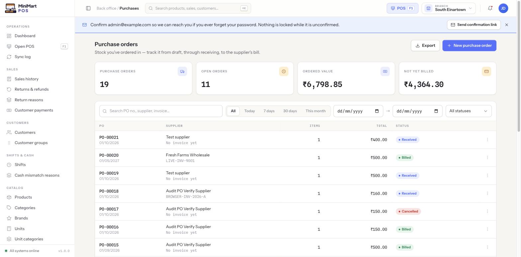This screenshot has height=257, width=521.
Task: Click the PO-00020 order number
Action: tap(109, 155)
